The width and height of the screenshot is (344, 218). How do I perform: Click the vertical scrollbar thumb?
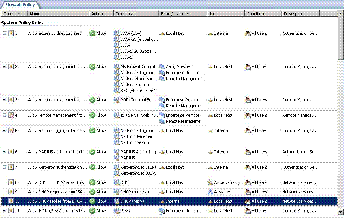pyautogui.click(x=340, y=38)
